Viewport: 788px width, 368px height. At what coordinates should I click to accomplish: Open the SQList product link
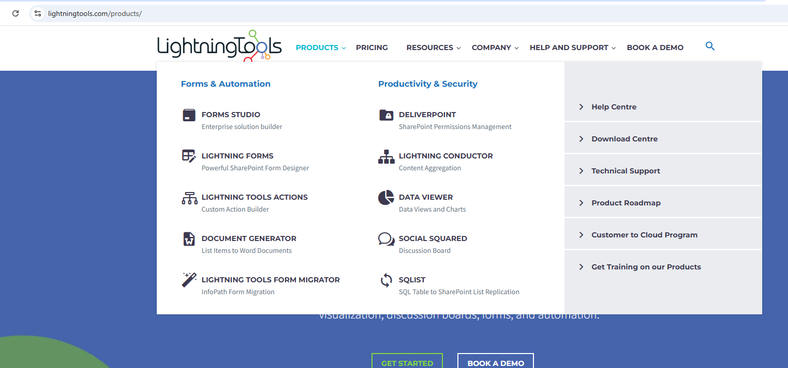pos(412,280)
